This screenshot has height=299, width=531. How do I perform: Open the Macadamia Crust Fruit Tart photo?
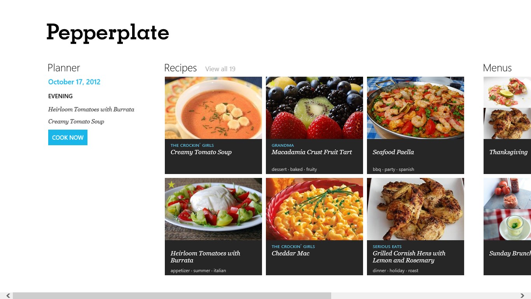point(314,108)
